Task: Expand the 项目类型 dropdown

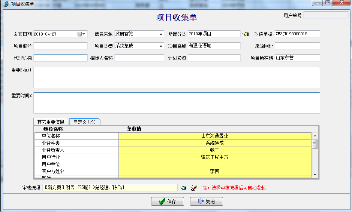Action: click(x=161, y=46)
